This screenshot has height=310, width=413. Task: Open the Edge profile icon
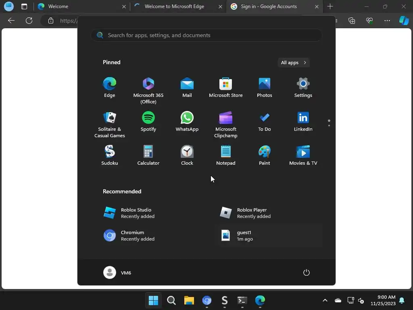tap(9, 6)
